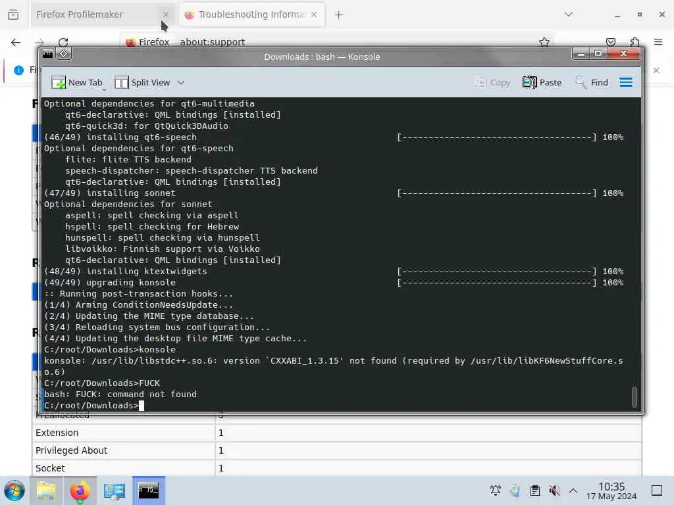
Task: Click the Konsole terminal scrollbar handle
Action: pos(634,397)
